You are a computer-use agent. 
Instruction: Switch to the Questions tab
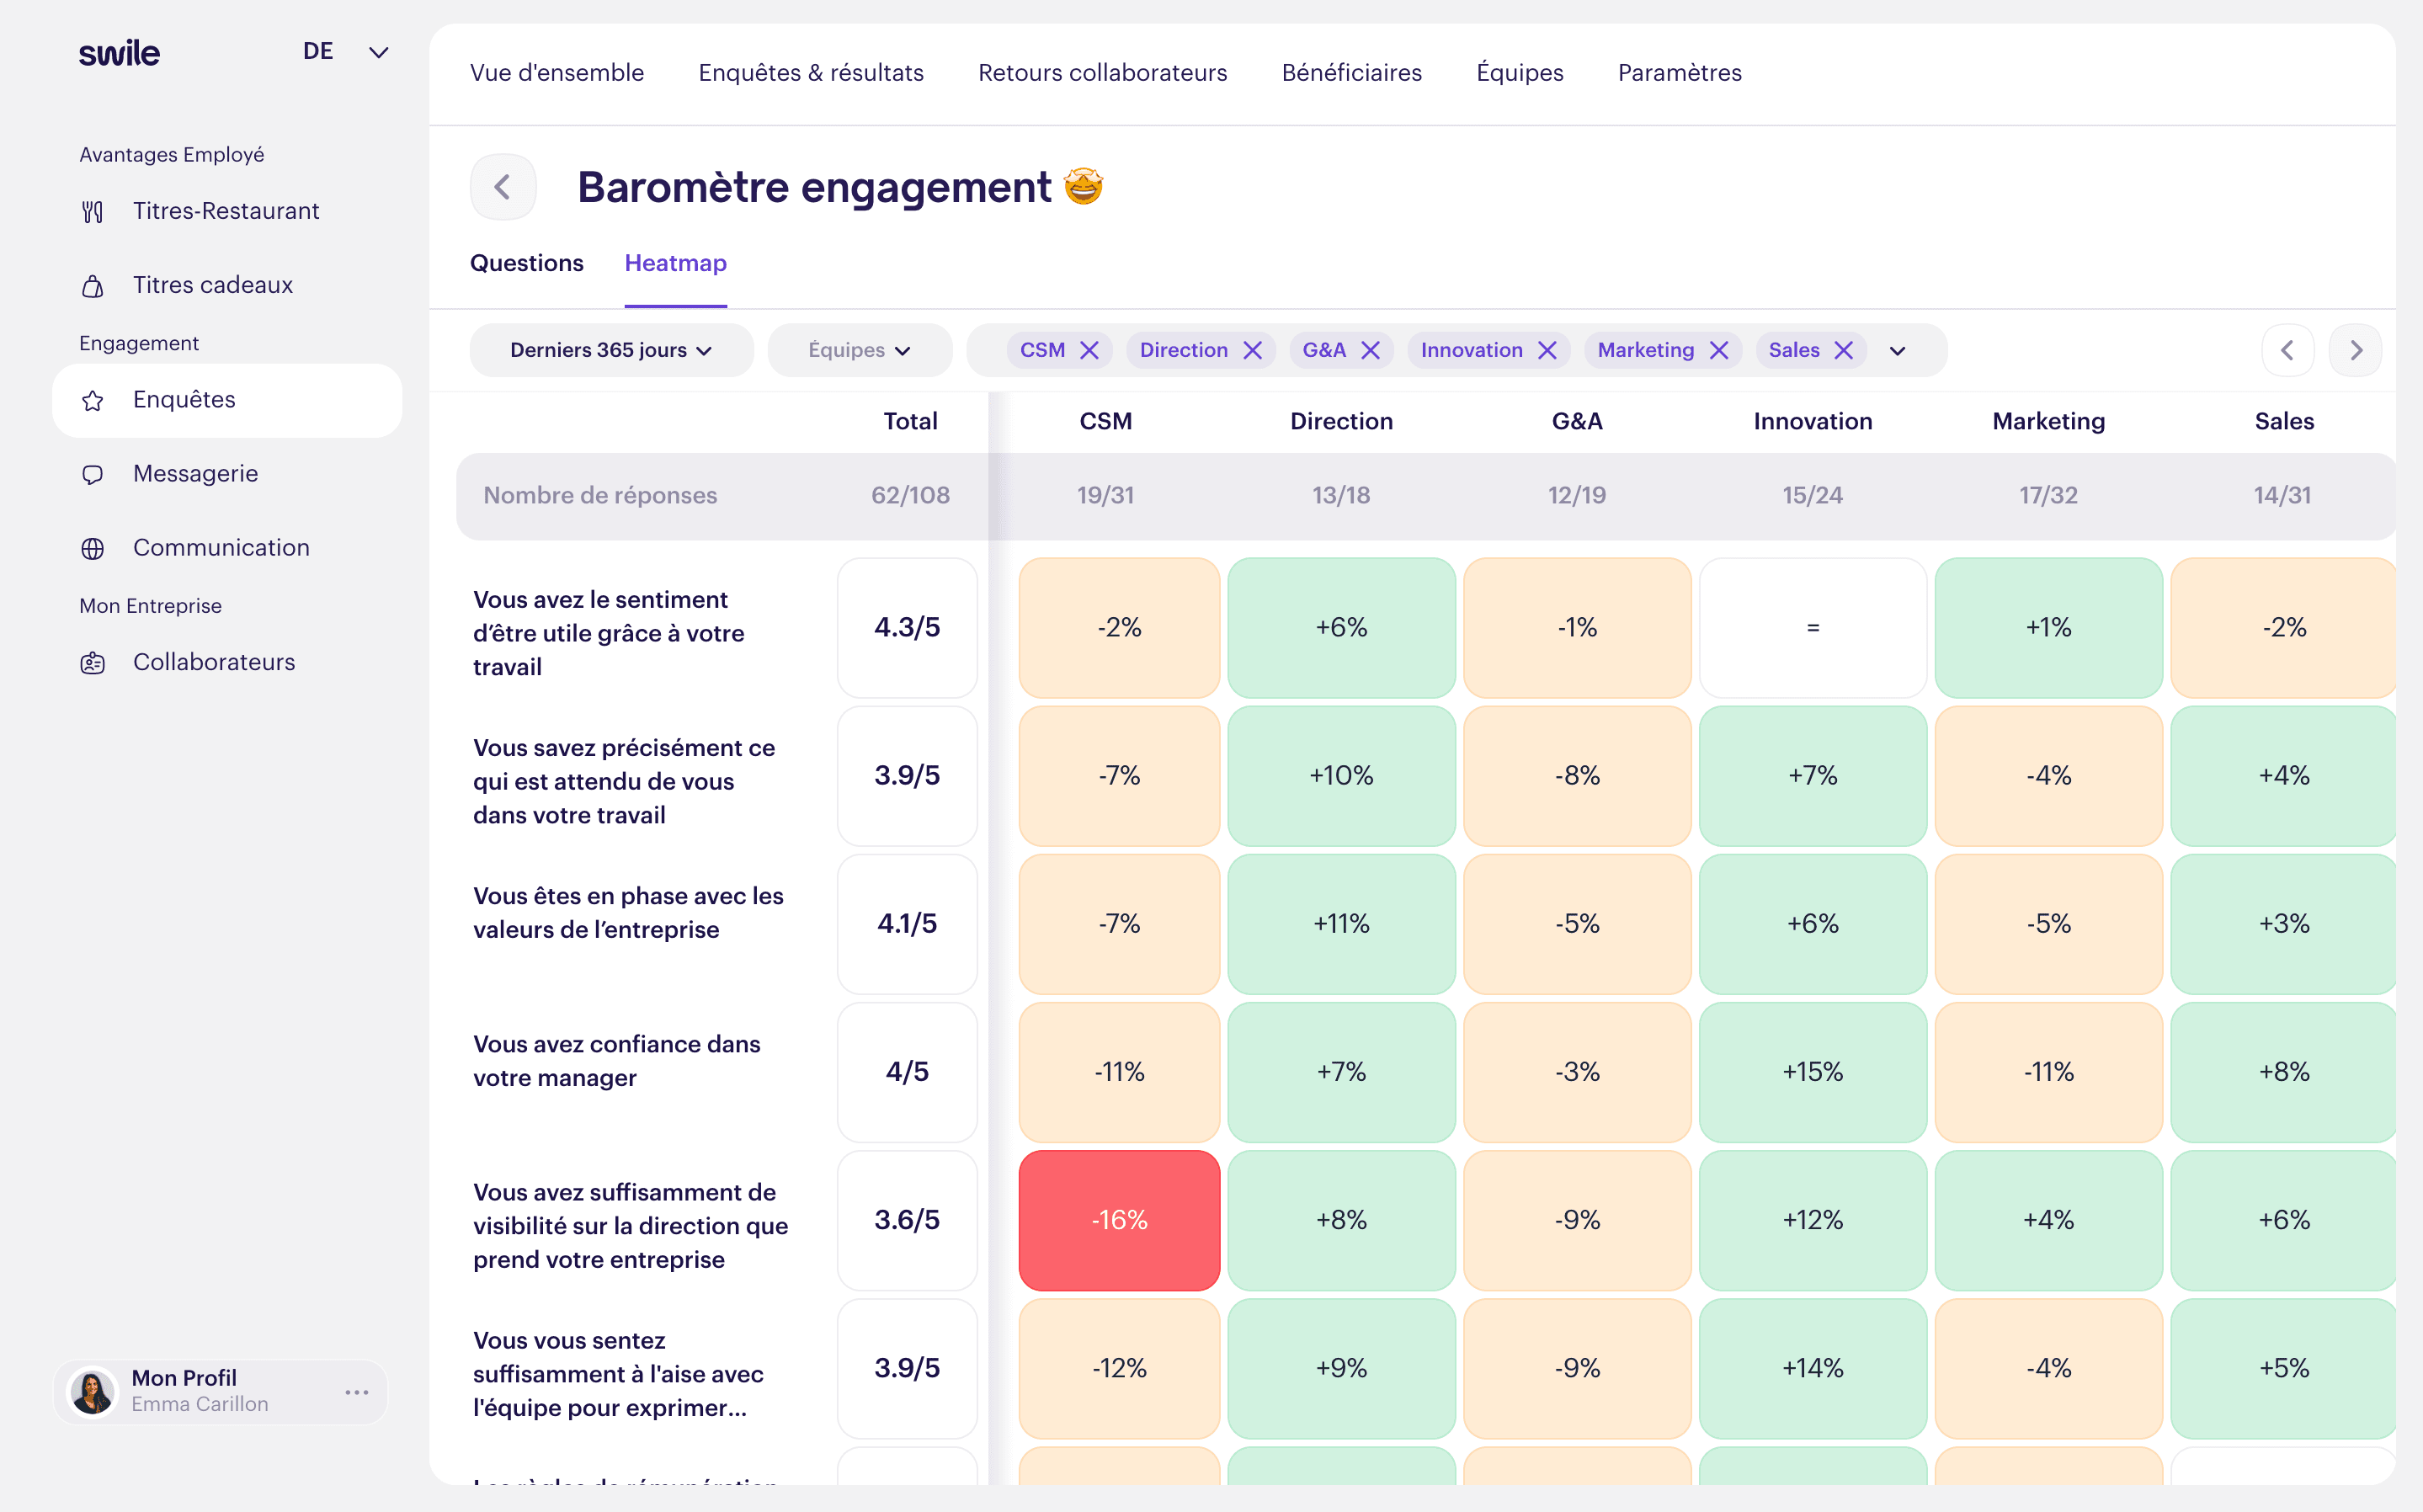point(526,263)
